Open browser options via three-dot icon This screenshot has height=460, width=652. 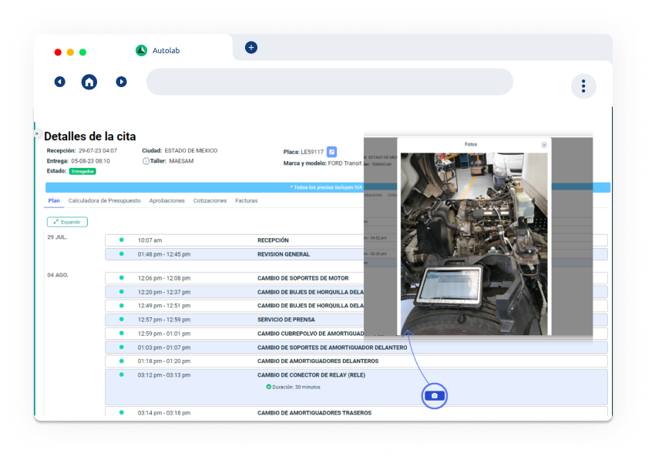583,86
